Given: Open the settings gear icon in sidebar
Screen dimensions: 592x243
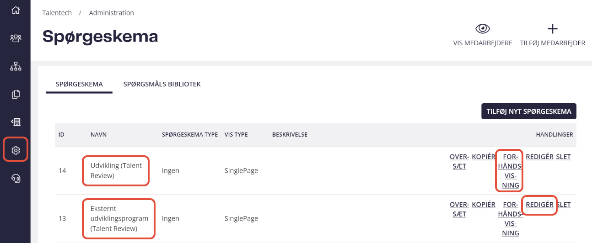Looking at the screenshot, I should pyautogui.click(x=16, y=150).
